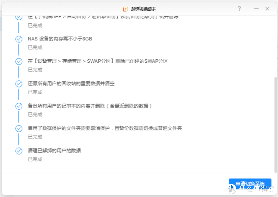Image resolution: width=278 pixels, height=197 pixels.
Task: Toggle the completed state of the last checklist item
Action: click(19, 151)
